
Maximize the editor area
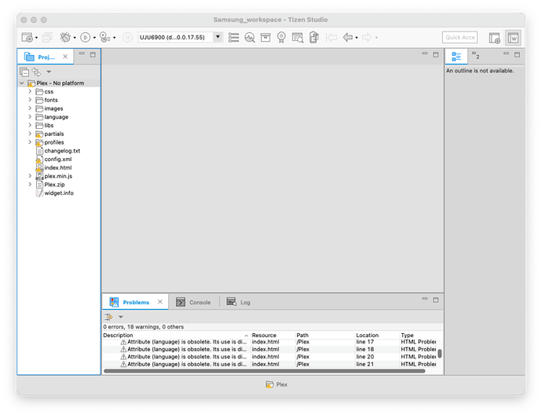435,55
